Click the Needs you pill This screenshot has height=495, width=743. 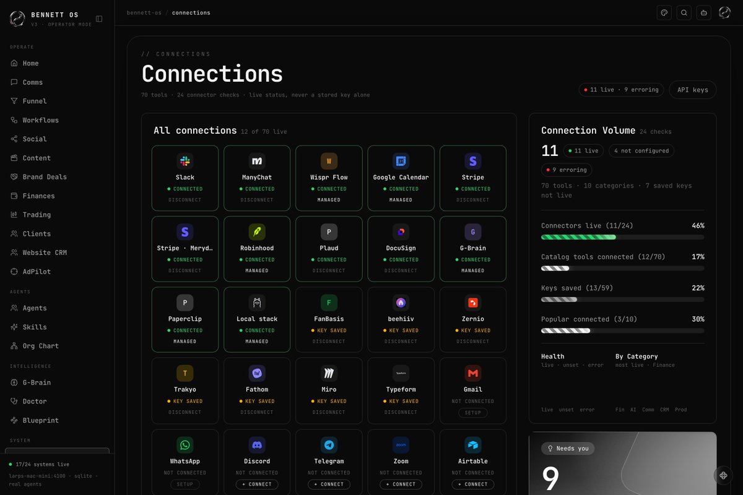[x=568, y=449]
